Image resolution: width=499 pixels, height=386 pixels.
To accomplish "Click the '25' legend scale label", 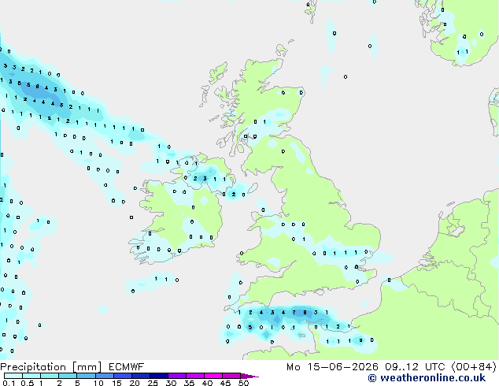I will coord(153,383).
